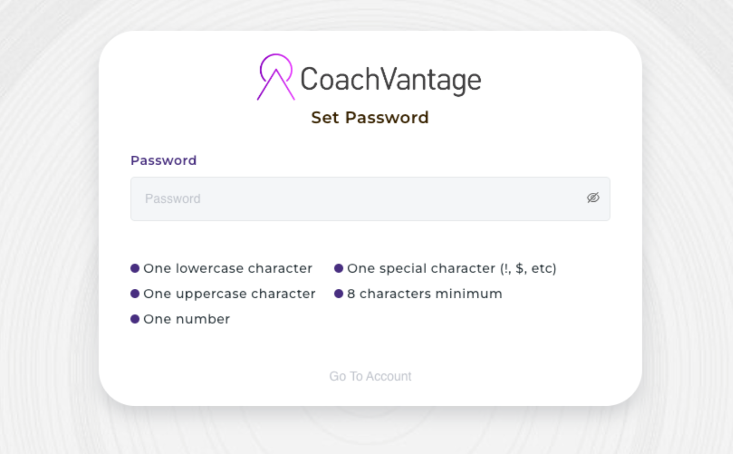Toggle password visibility eye icon
The width and height of the screenshot is (733, 454).
click(593, 198)
